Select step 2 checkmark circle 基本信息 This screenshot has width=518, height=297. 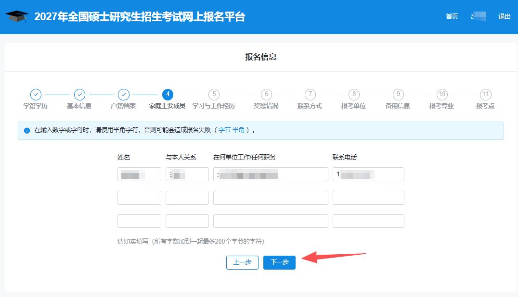[79, 95]
